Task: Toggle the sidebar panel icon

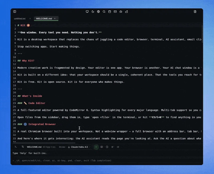Action: (x=15, y=11)
